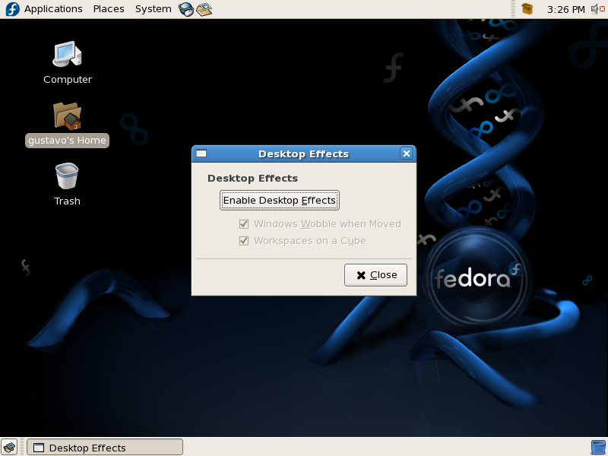Click Enable Desktop Effects button
The width and height of the screenshot is (608, 456).
click(280, 201)
